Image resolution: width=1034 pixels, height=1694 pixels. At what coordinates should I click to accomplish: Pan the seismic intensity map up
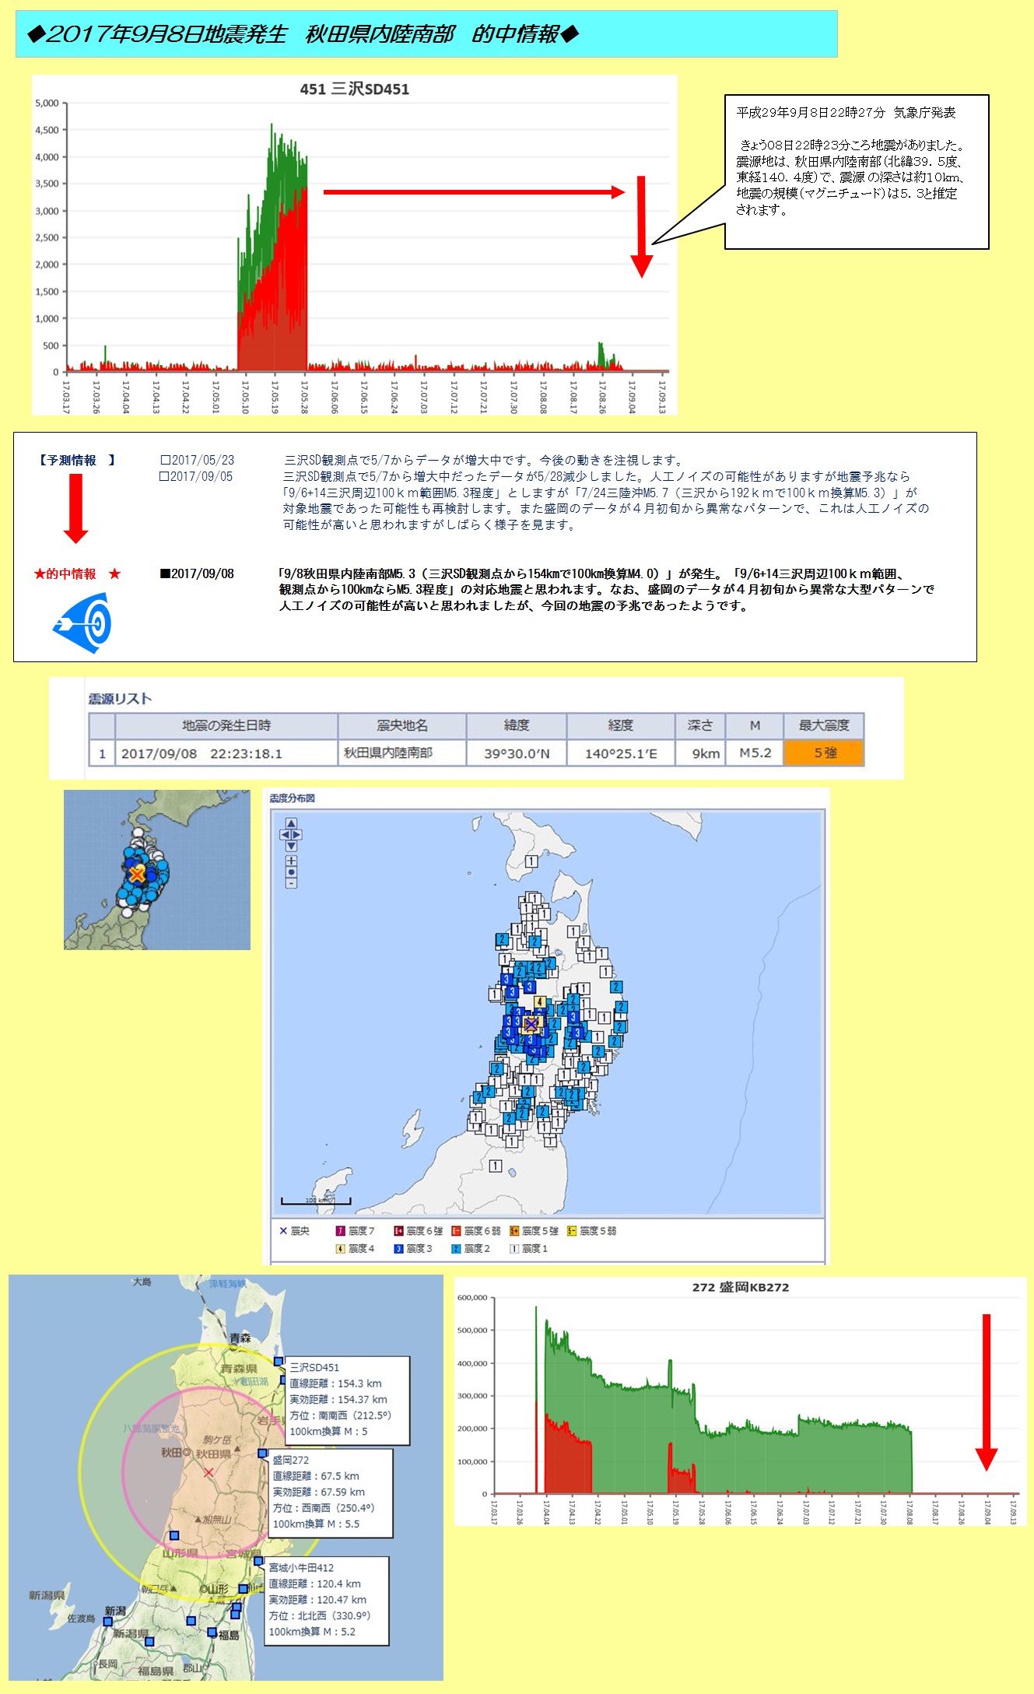click(x=291, y=823)
